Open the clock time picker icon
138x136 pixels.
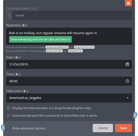127,81
